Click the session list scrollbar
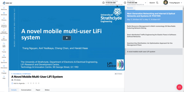This screenshot has height=92, width=184. point(183,27)
